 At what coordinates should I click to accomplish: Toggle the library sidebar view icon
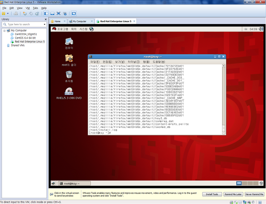click(x=46, y=14)
